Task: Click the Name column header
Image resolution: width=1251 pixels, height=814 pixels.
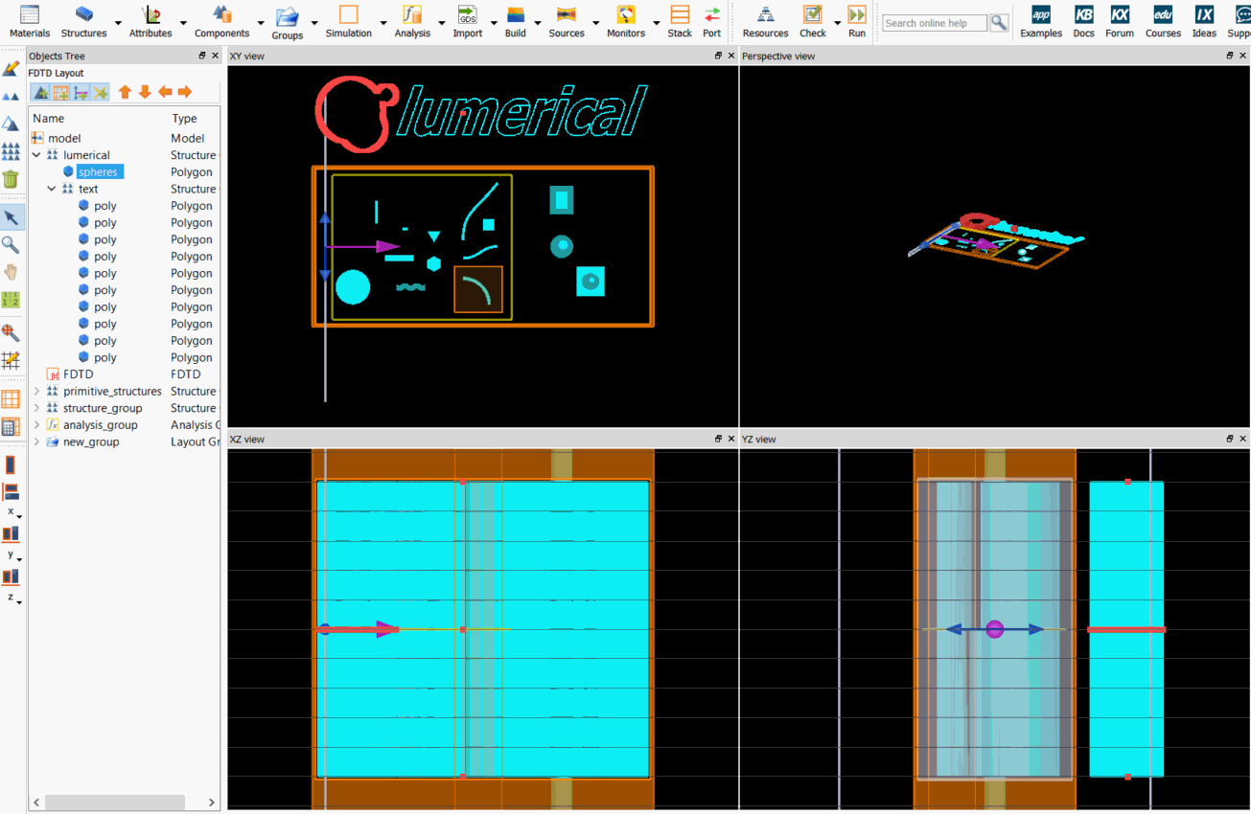Action: (49, 119)
